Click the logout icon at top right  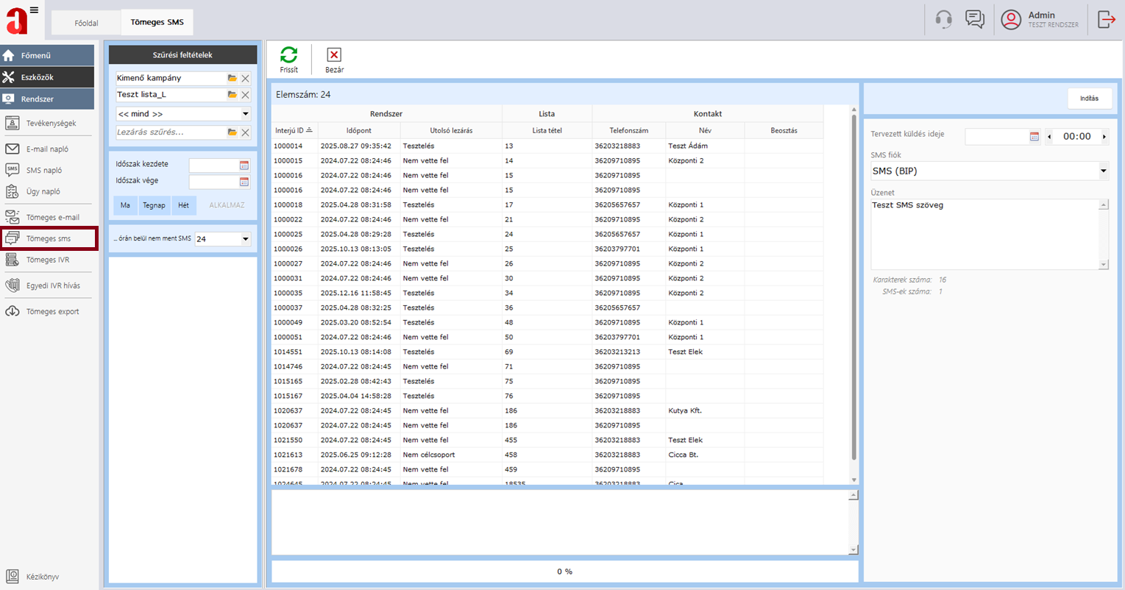[1106, 19]
